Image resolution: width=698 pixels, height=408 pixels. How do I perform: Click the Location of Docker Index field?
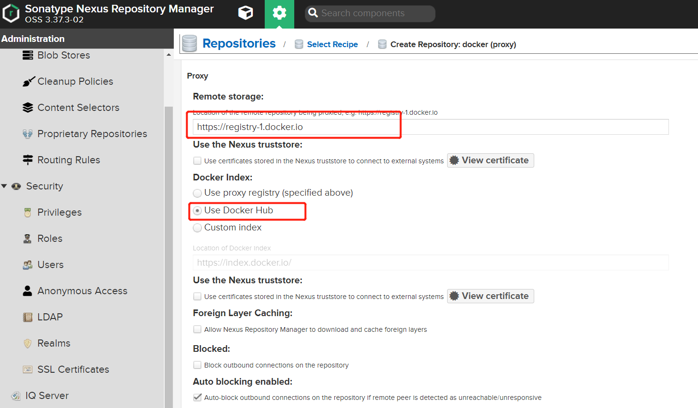click(x=431, y=263)
